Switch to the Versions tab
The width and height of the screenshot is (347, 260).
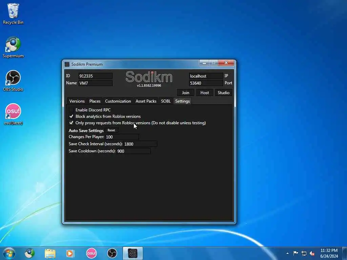click(77, 101)
